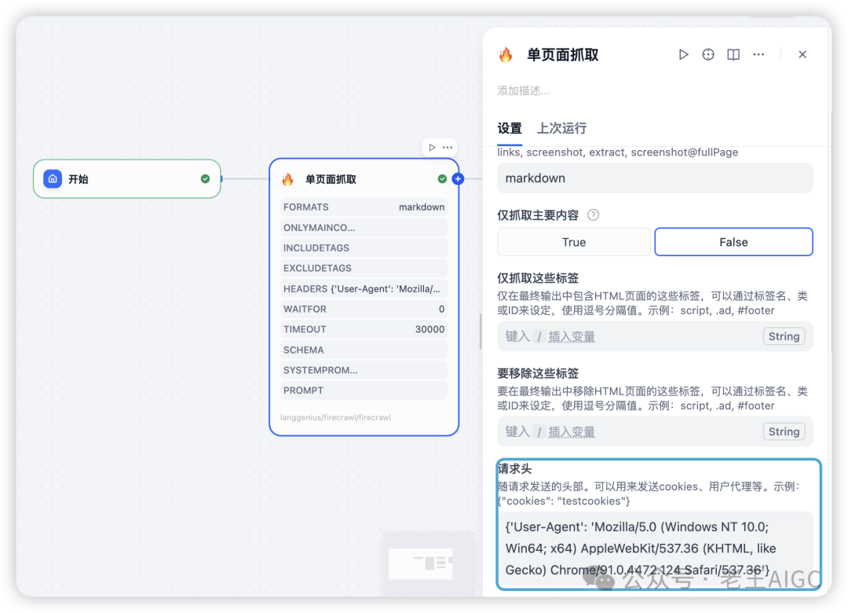Click green check status on 开始 node
The image size is (848, 613).
coord(205,178)
